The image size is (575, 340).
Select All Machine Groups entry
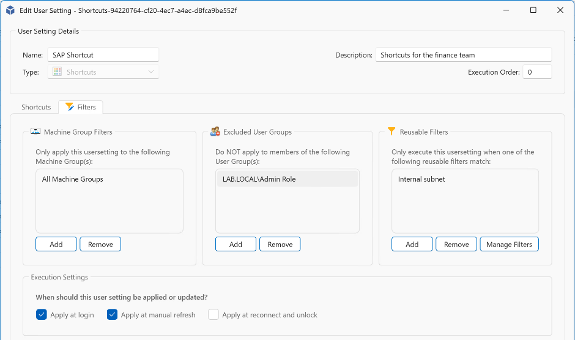pos(109,179)
